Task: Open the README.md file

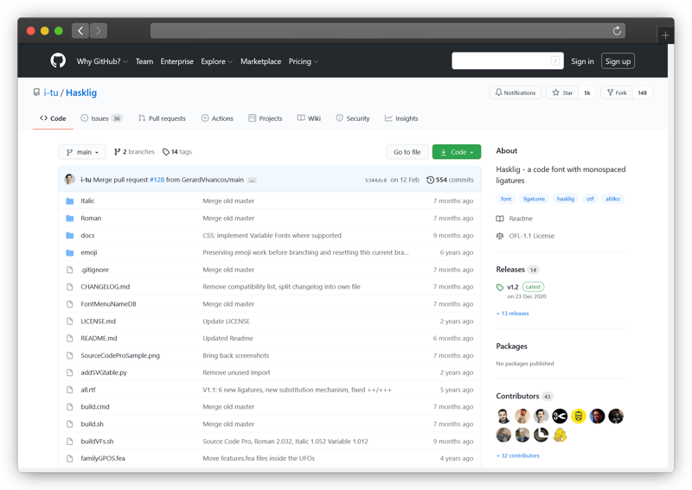Action: 99,338
